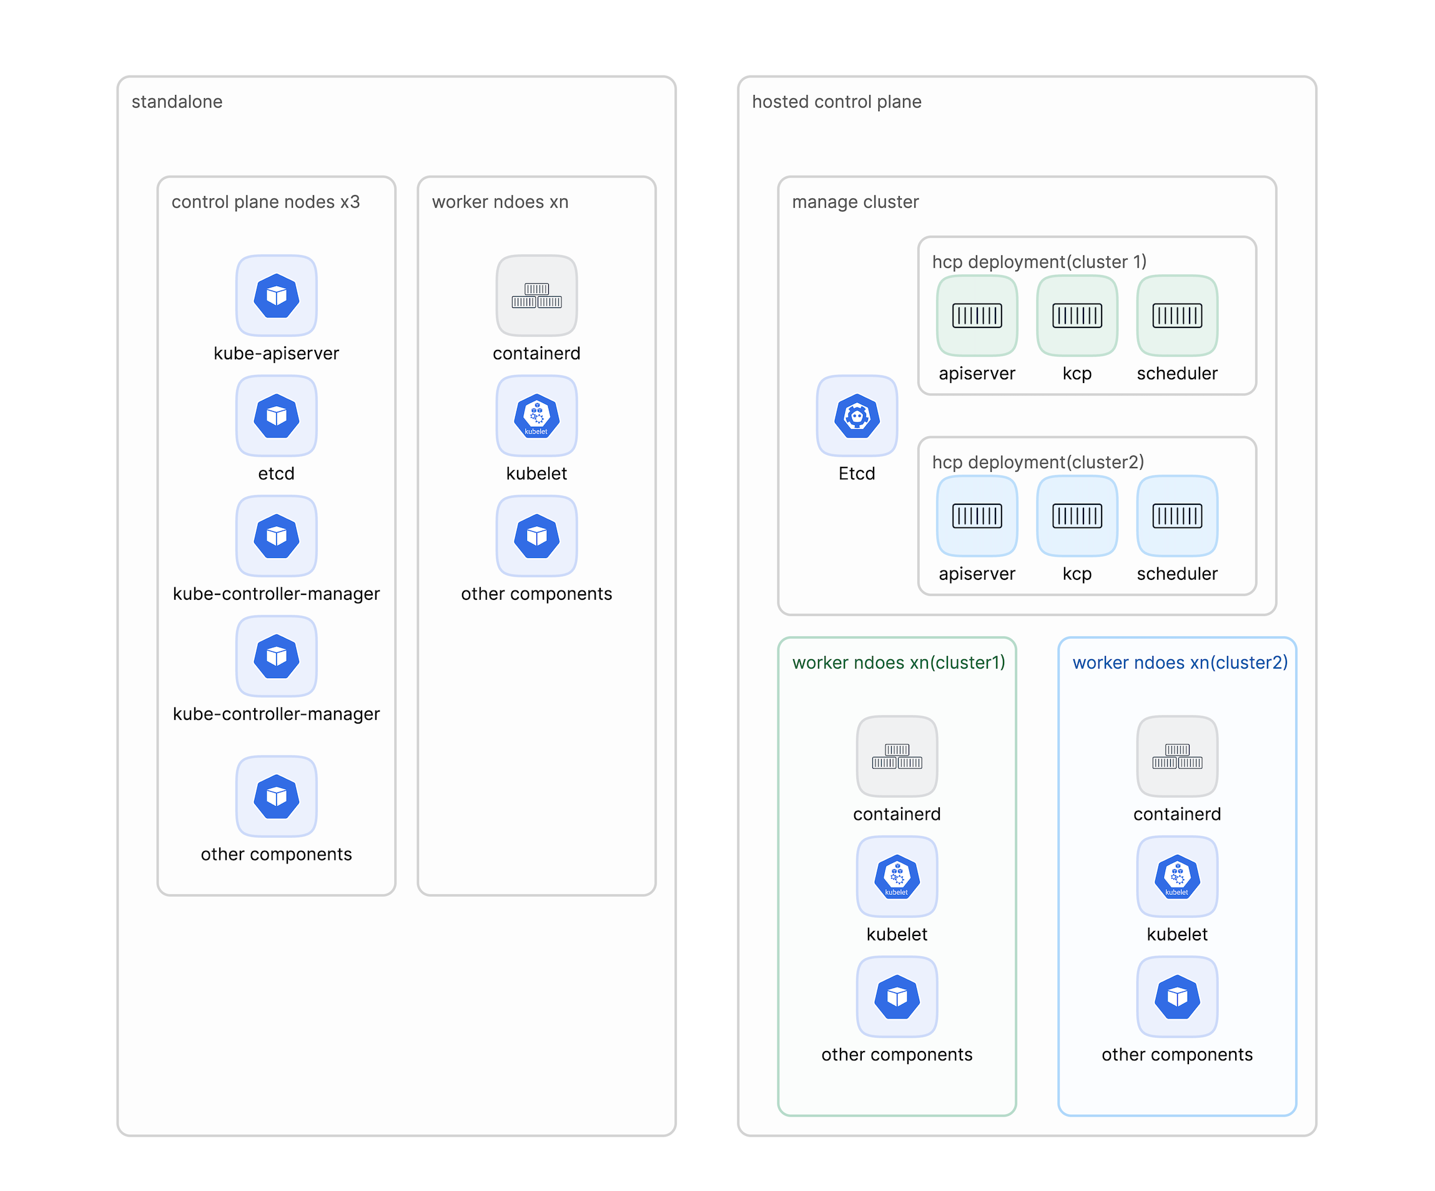Select the etcd icon under control plane nodes

[276, 416]
